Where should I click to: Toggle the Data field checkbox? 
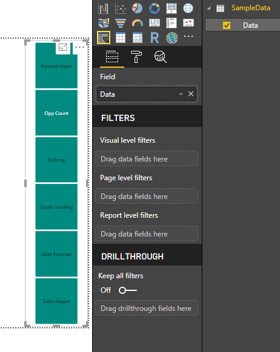click(227, 25)
